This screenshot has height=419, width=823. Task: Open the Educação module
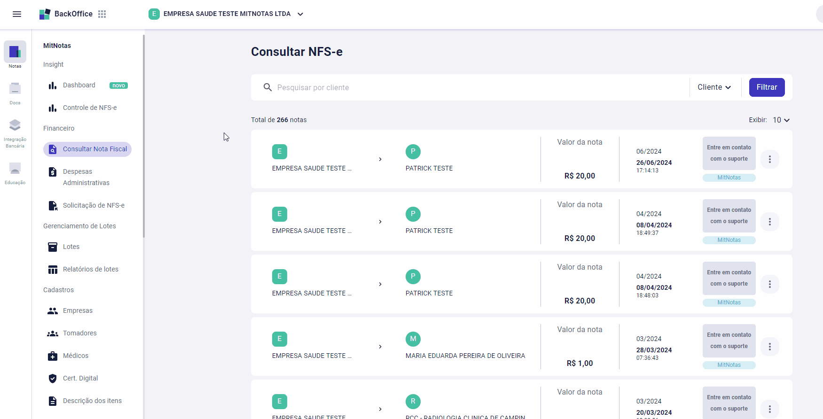click(x=15, y=172)
